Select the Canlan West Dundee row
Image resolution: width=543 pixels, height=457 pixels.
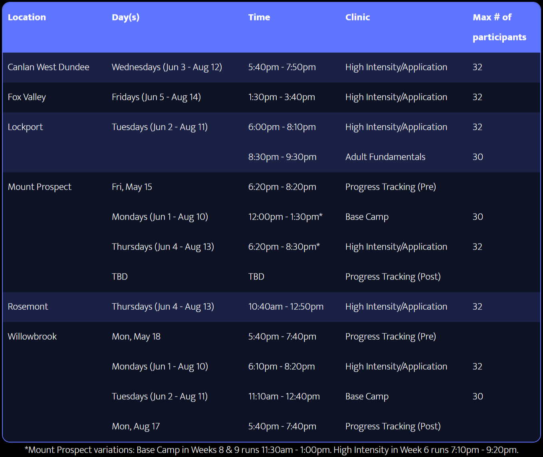[48, 67]
